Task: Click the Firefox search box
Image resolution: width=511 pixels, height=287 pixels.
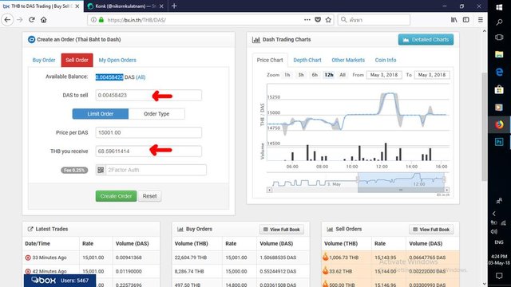Action: click(x=374, y=20)
